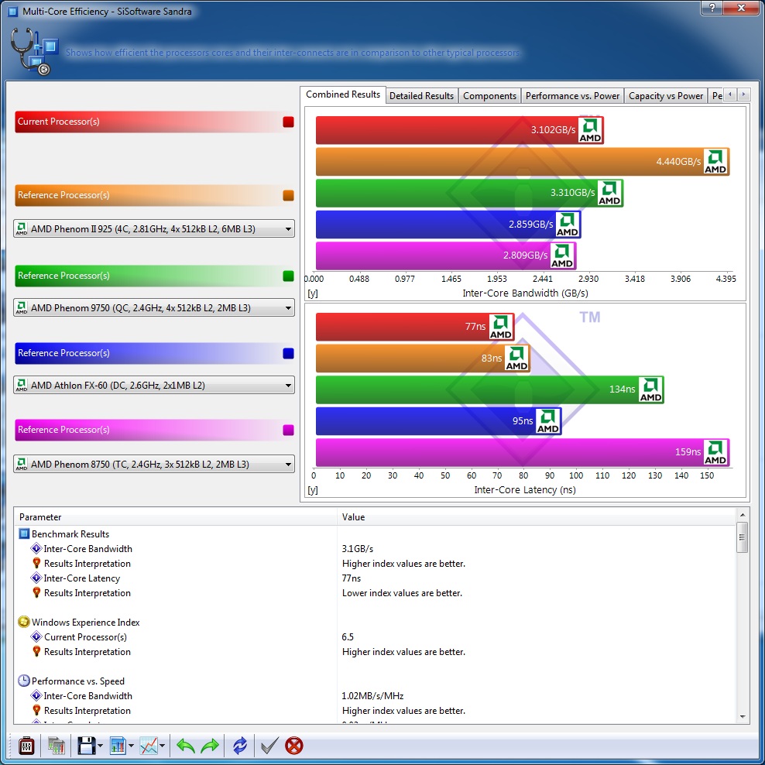Click the 2.859GB/s blue bandwidth bar
The height and width of the screenshot is (765, 765).
click(448, 225)
